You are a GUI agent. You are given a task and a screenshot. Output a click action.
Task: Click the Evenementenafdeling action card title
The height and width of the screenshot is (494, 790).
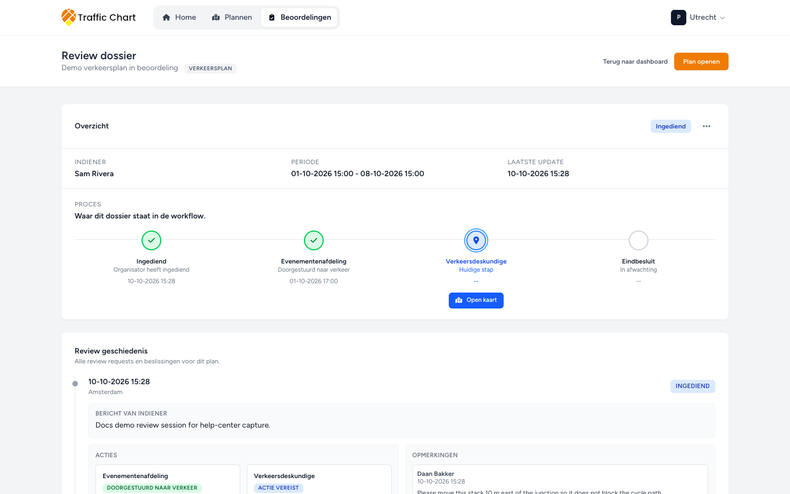136,476
